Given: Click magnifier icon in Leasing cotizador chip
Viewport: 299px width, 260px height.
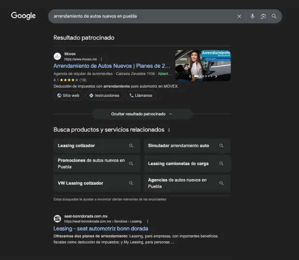Looking at the screenshot, I should (x=131, y=146).
